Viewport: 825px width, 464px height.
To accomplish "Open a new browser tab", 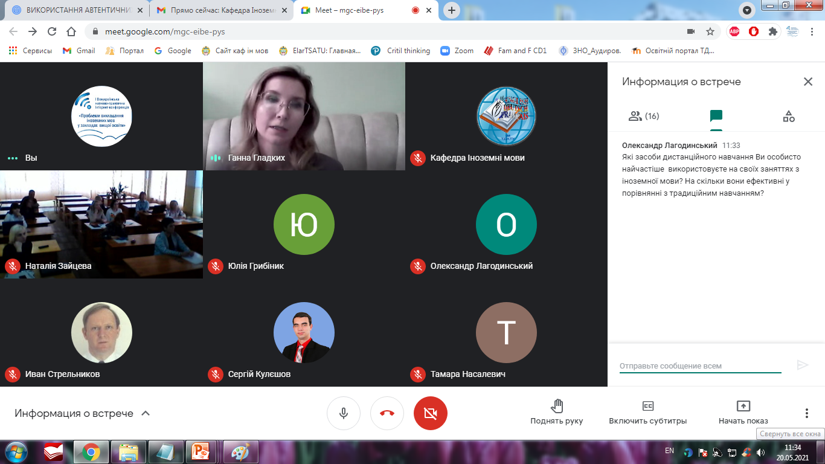I will point(452,10).
